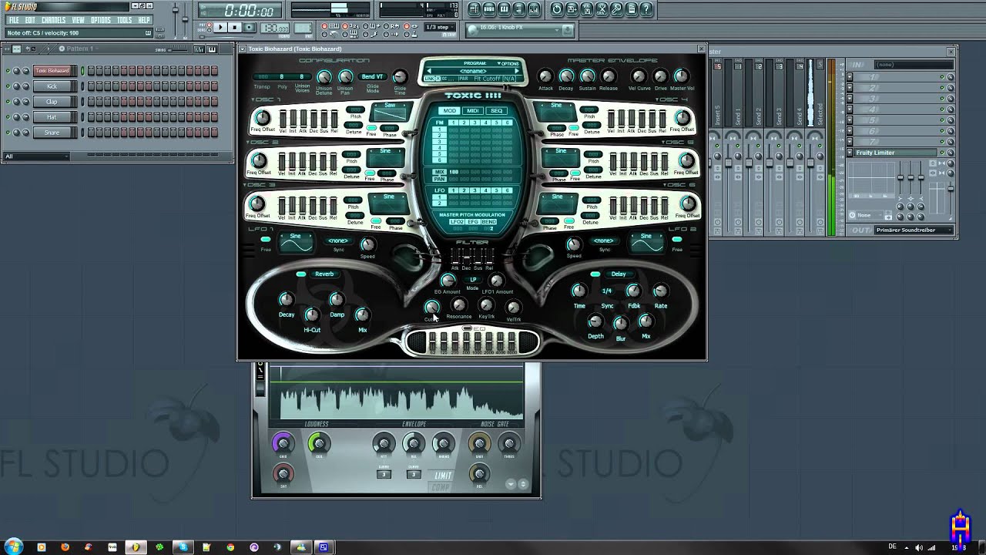The image size is (986, 555).
Task: Click the Master Vol knob
Action: point(681,76)
